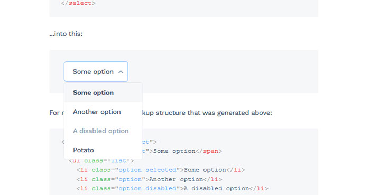Click the dropdown's chevron arrow

pos(121,72)
